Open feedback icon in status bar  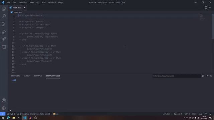206,114
